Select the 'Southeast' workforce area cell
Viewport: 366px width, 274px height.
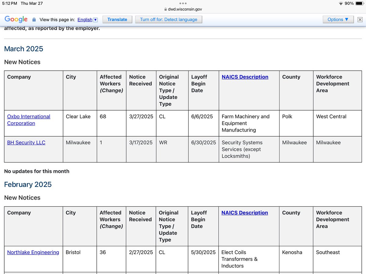(337, 259)
